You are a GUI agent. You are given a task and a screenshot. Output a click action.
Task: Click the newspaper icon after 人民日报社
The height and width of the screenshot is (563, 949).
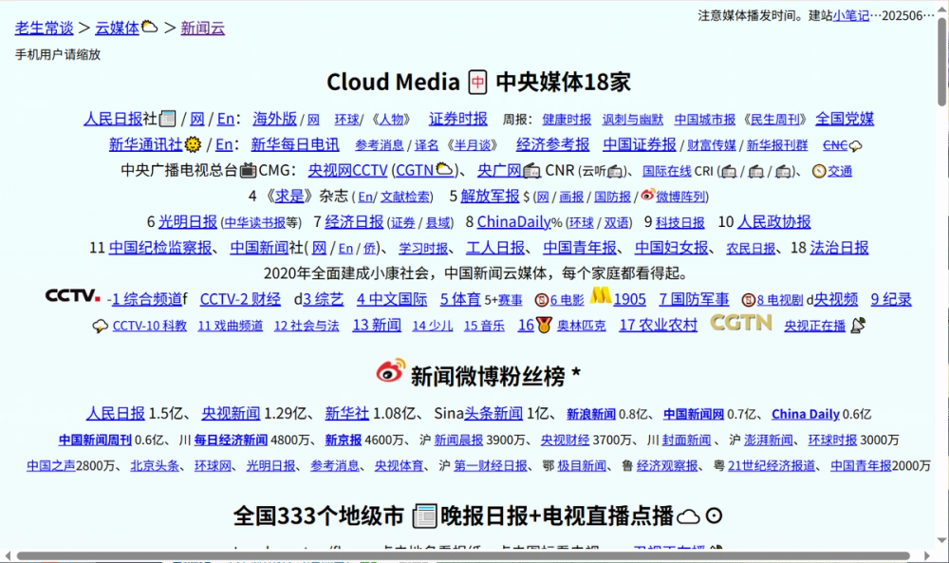(168, 119)
